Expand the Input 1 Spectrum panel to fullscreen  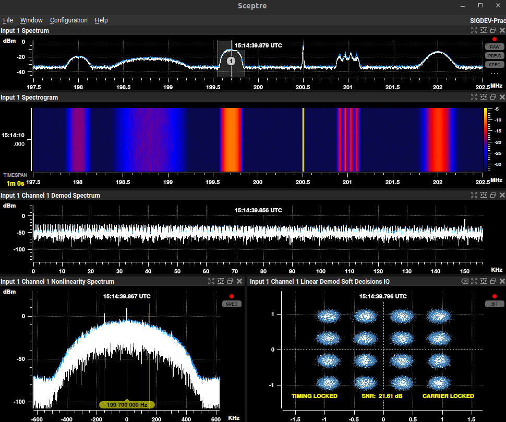tap(474, 31)
